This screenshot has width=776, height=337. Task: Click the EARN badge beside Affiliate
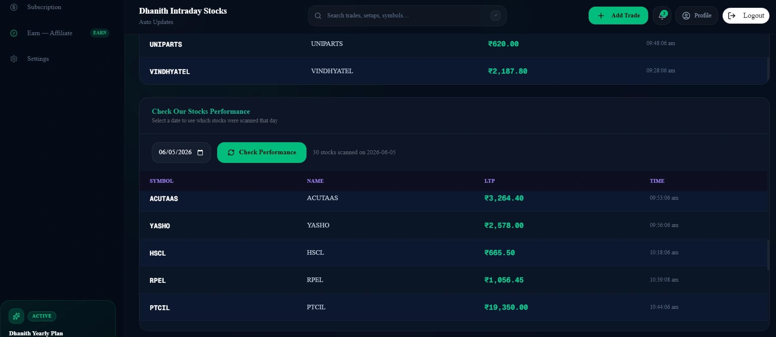point(100,33)
